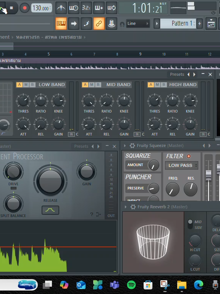Open Microsoft Edge from the taskbar

199,285
